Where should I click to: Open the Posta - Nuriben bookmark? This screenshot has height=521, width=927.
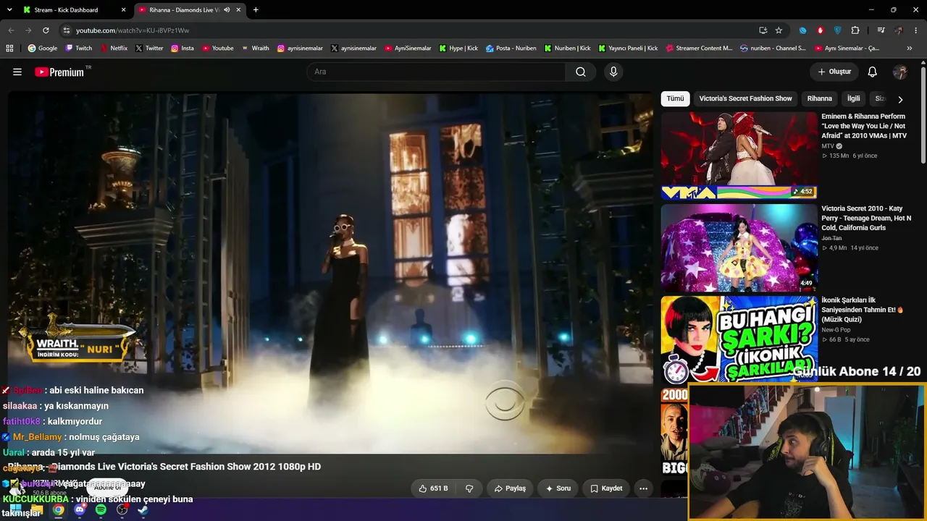(511, 48)
